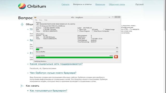Click the ImgBurn title bar icon
This screenshot has width=166, height=93.
tap(35, 17)
